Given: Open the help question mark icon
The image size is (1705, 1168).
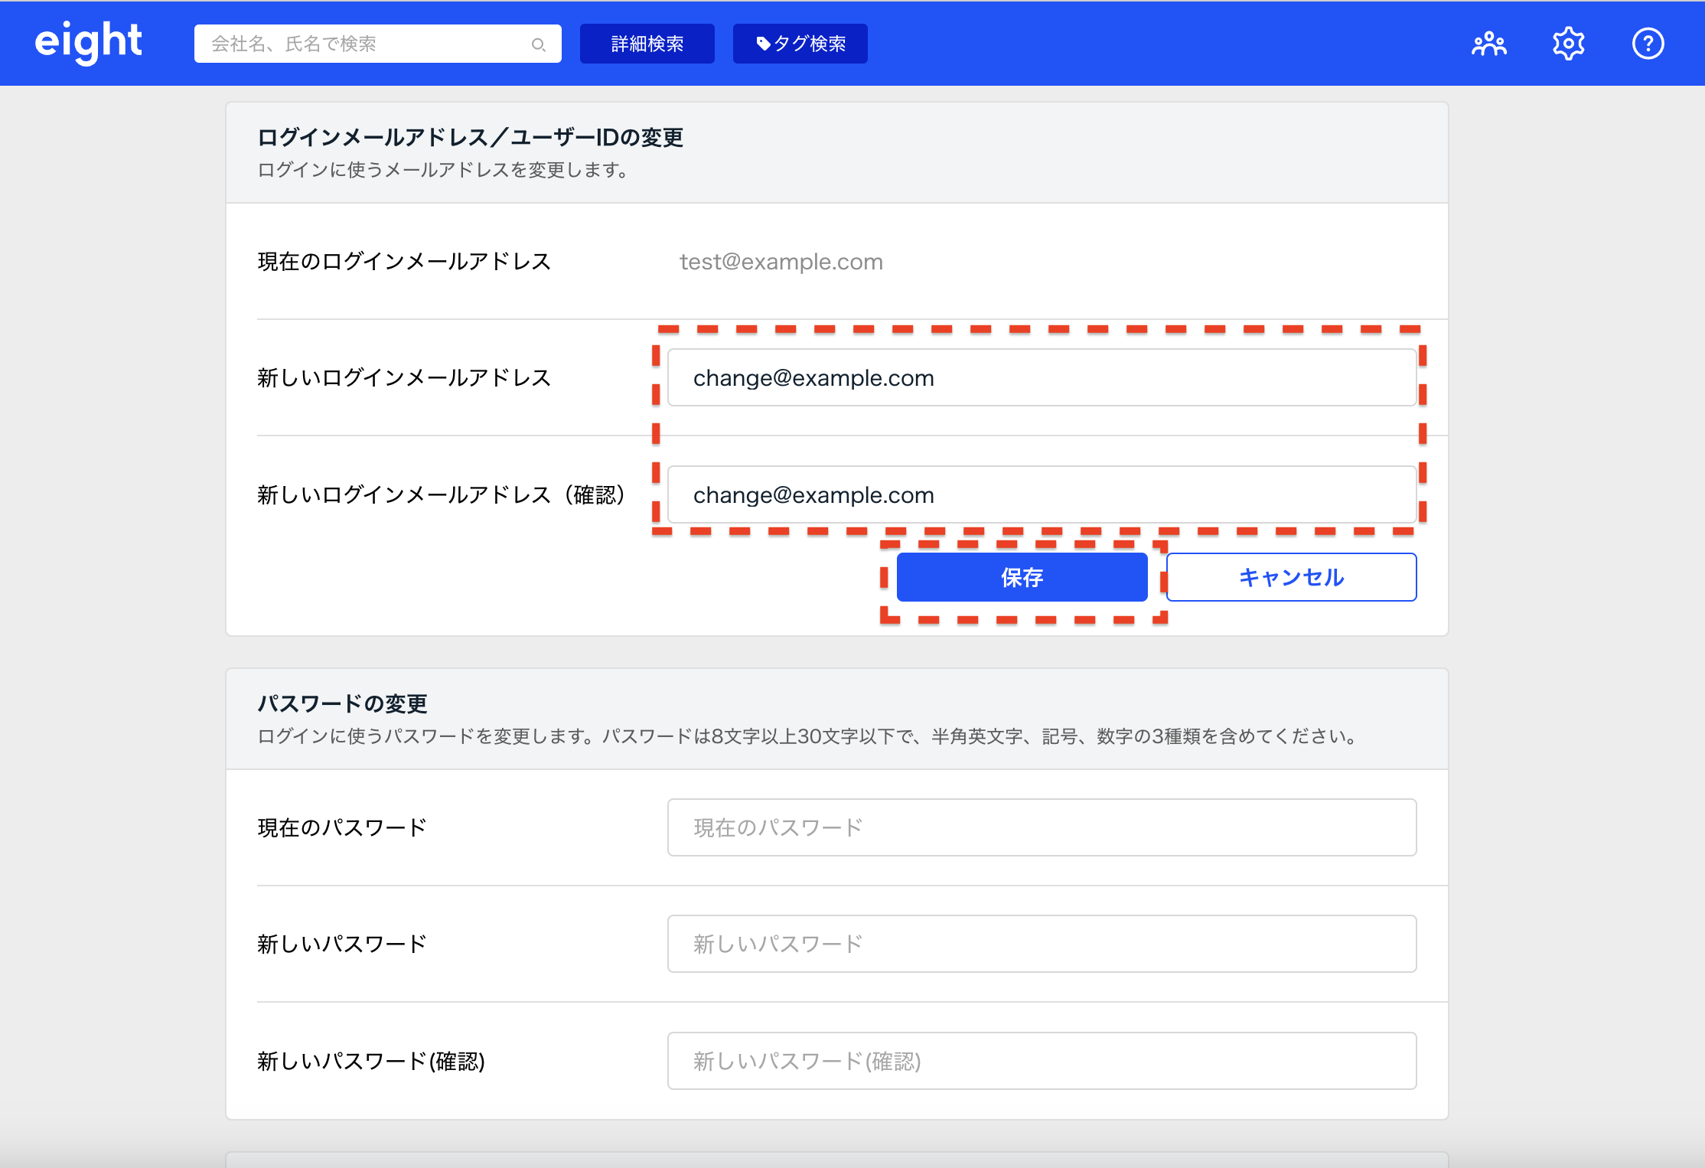Looking at the screenshot, I should (1648, 44).
